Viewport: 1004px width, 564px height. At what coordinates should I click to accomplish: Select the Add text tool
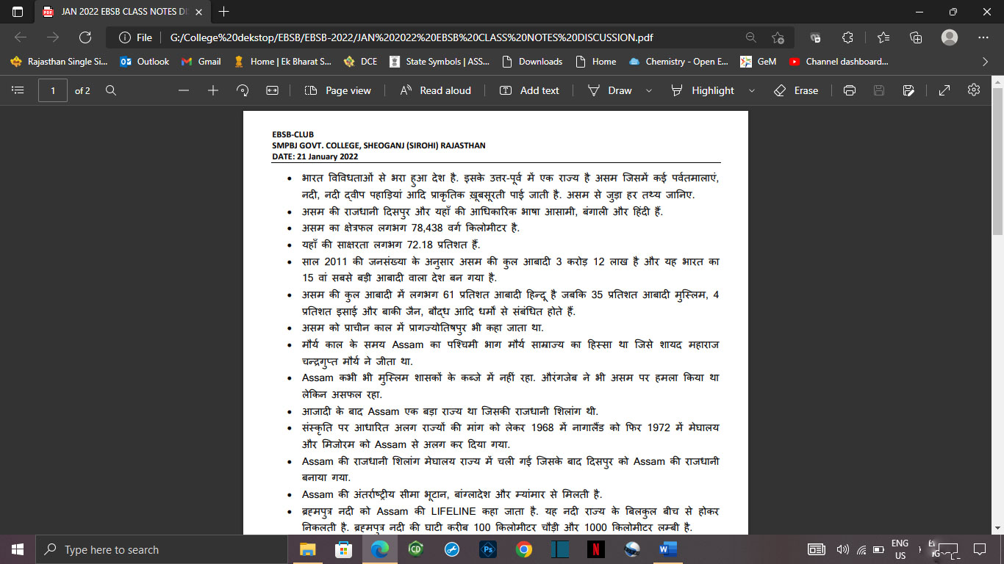click(529, 90)
